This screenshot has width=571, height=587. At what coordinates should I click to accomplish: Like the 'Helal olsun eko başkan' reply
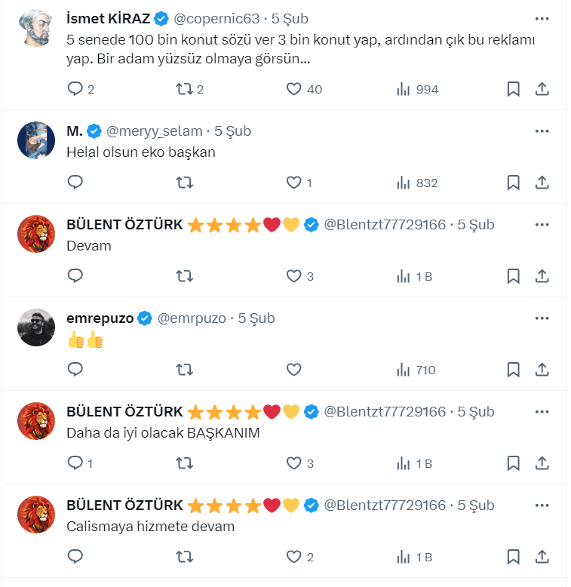294,183
